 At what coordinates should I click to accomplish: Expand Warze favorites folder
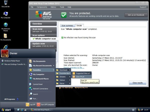click(63, 83)
